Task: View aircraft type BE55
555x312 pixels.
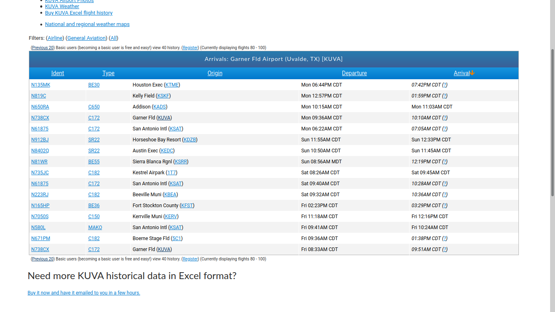Action: tap(94, 162)
